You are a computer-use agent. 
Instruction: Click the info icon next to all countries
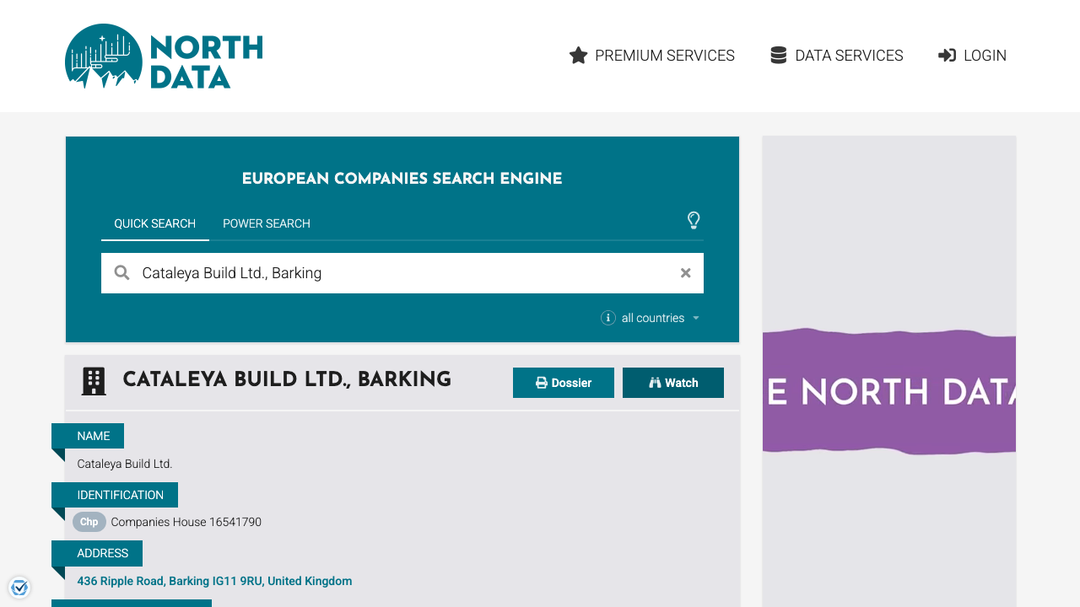607,318
